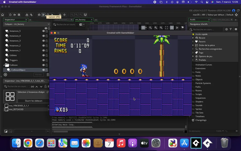Start the debugger with the bug icon

(x=39, y=15)
